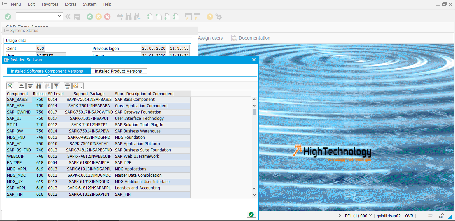This screenshot has height=221, width=455.
Task: Open the command field dropdown
Action: pyautogui.click(x=60, y=16)
